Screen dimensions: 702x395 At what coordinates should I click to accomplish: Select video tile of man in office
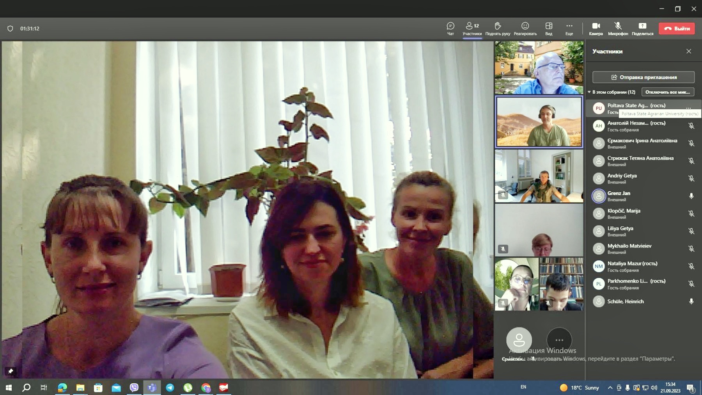[x=539, y=176]
